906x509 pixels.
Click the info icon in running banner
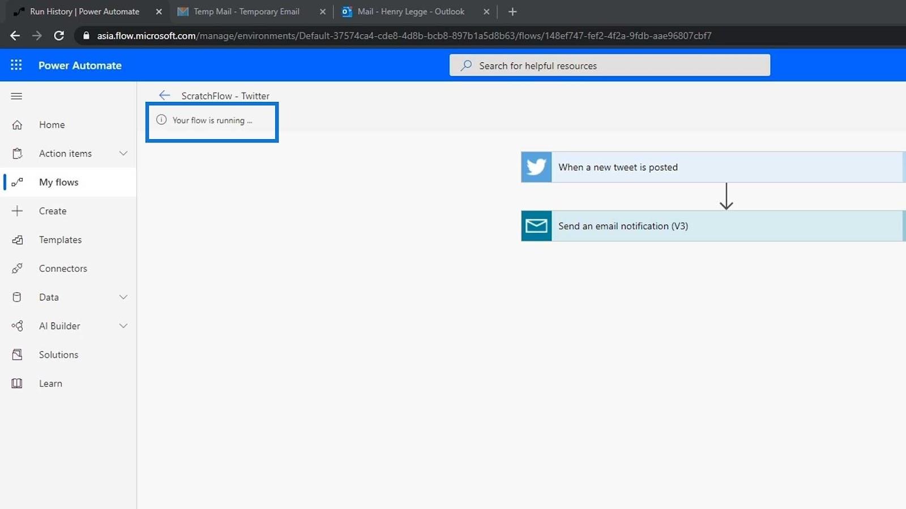[x=161, y=120]
